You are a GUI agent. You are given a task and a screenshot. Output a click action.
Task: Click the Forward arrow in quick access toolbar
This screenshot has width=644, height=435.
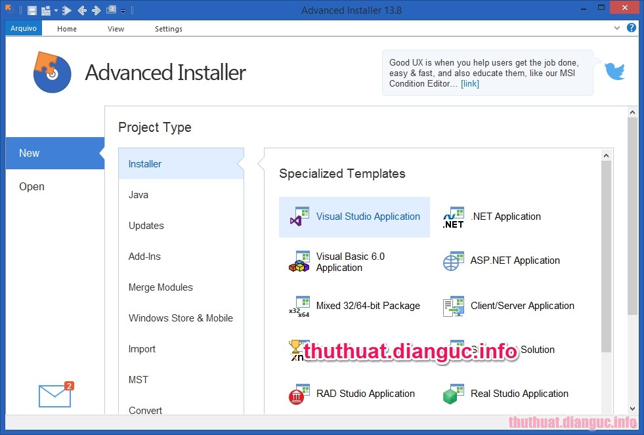pyautogui.click(x=96, y=10)
